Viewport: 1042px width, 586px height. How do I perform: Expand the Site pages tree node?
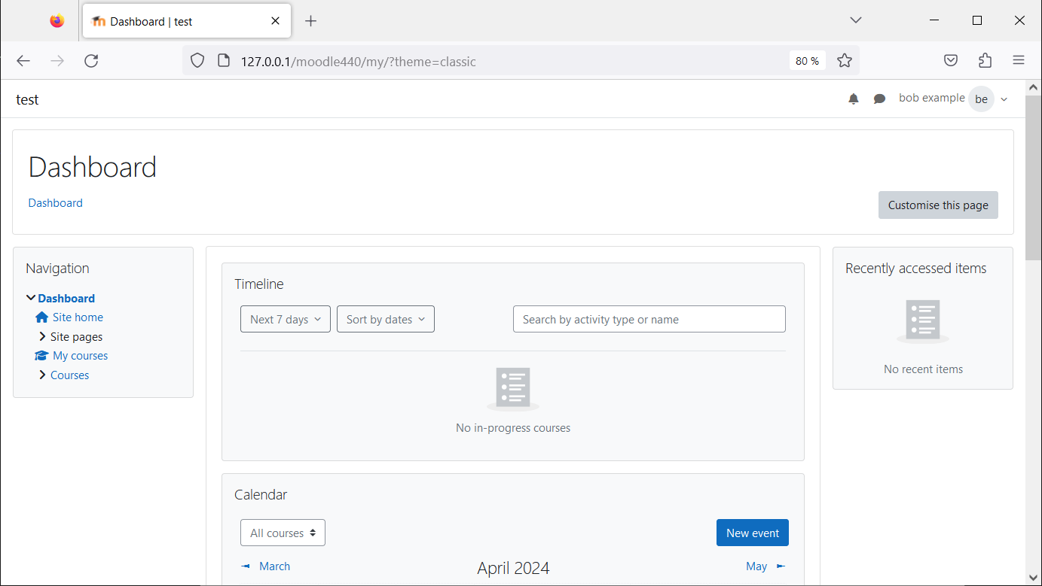coord(42,336)
